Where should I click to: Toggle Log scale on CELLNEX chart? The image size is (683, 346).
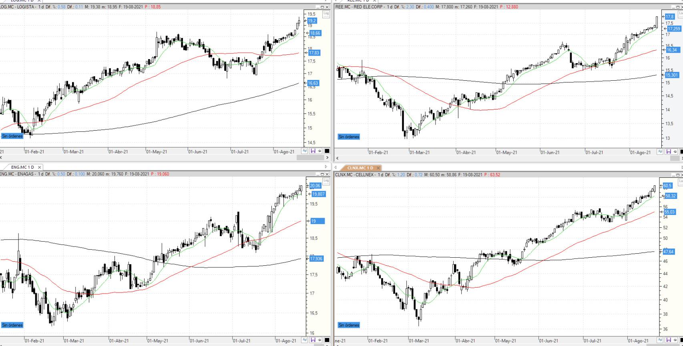click(680, 181)
